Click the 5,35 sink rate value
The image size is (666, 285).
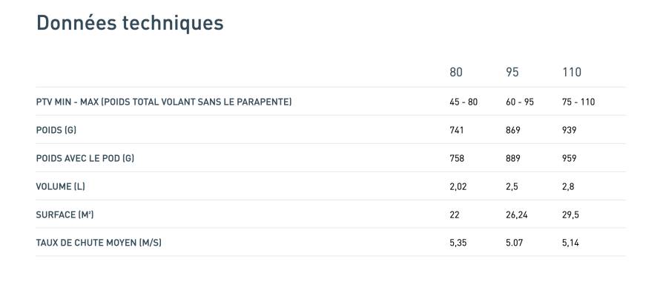point(458,243)
